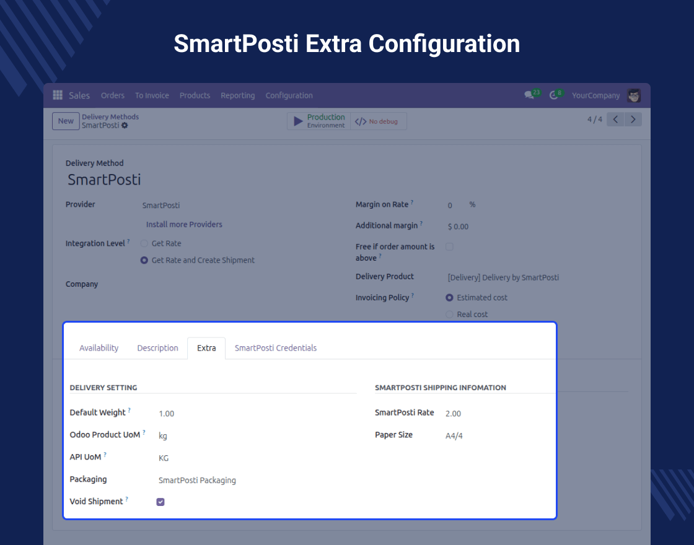Select Estimated cost invoicing policy
Image resolution: width=694 pixels, height=545 pixels.
(449, 298)
